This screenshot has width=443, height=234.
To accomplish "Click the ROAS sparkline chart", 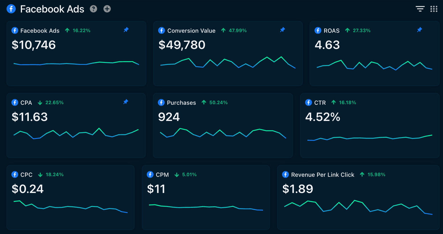I will 374,65.
